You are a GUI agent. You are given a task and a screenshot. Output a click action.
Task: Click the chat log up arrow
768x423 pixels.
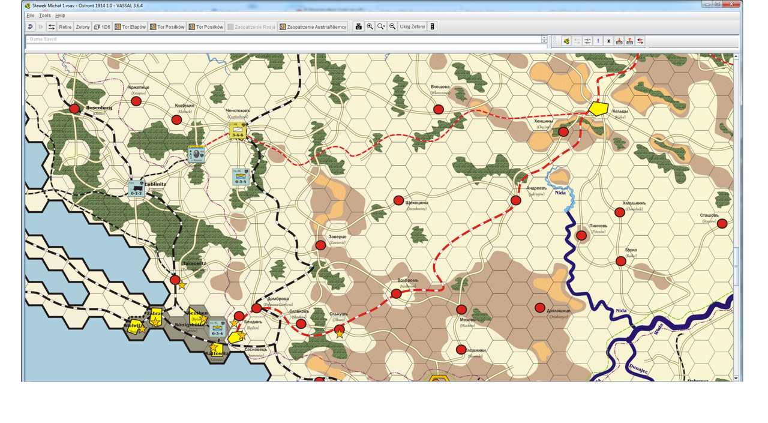(544, 37)
